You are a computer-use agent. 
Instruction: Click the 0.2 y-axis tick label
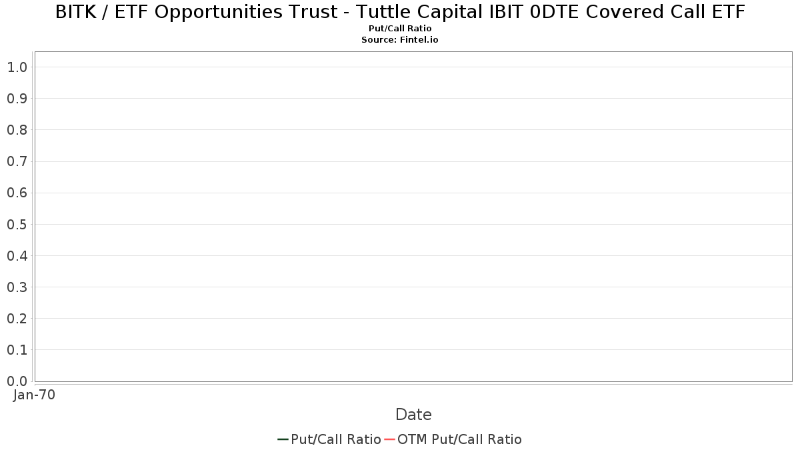17,319
